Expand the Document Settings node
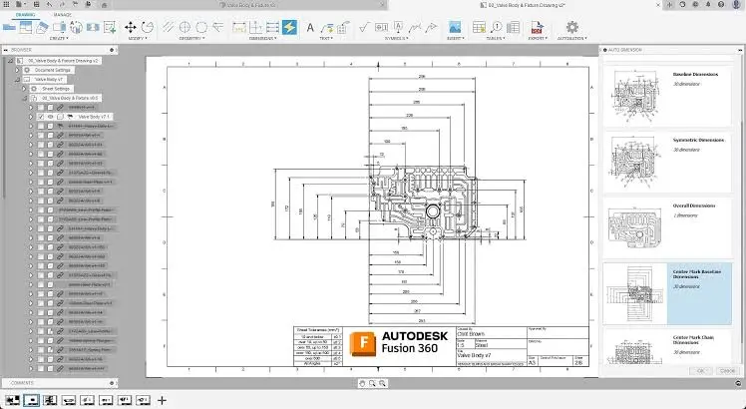 (x=18, y=70)
